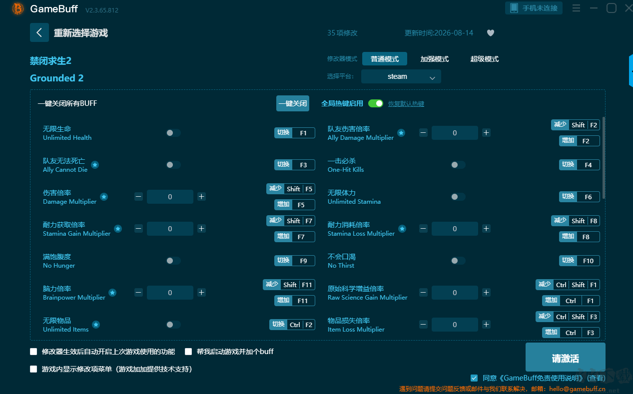Open the steam platform dropdown
Screen dimensions: 633x394
tap(401, 76)
